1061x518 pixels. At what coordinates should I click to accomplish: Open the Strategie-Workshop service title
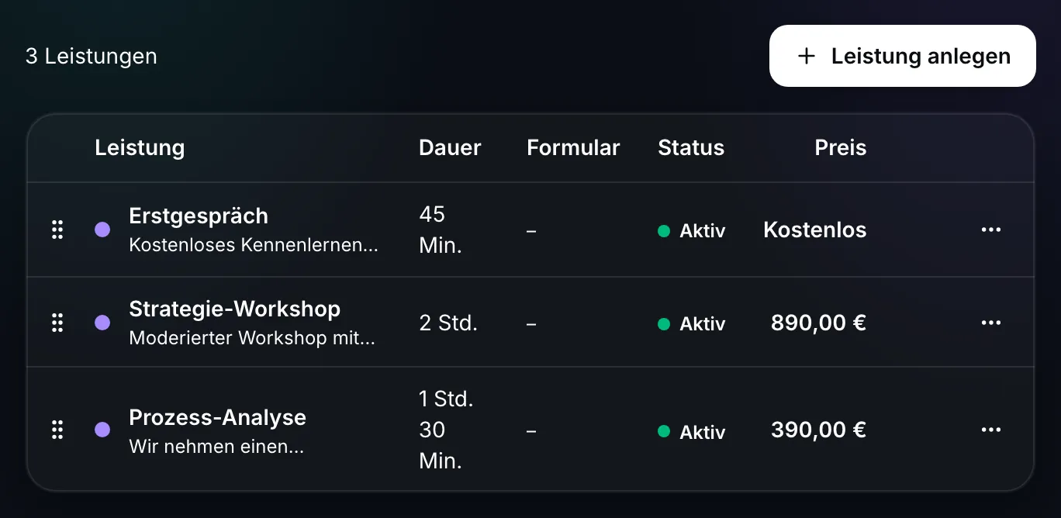click(235, 309)
